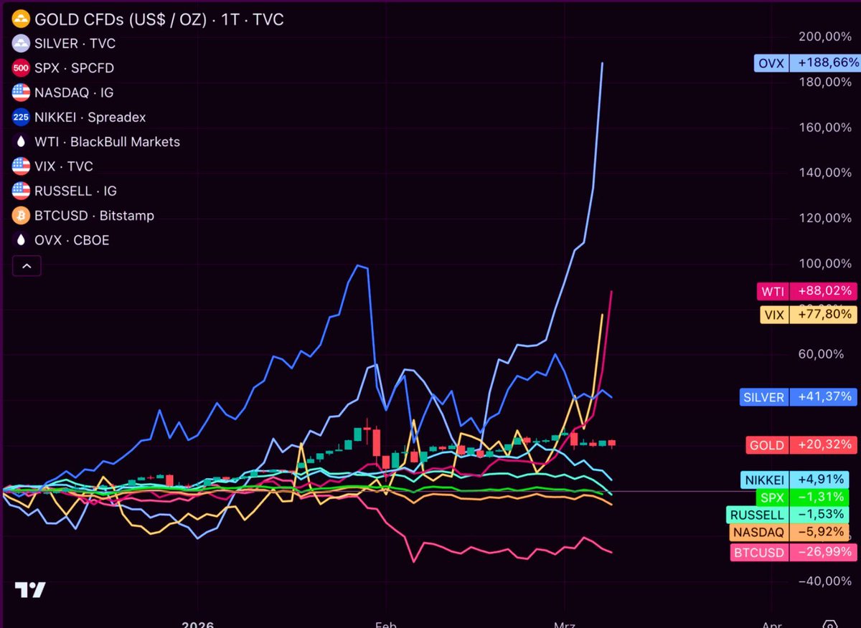
Task: Click the gold symbol icon in legend
Action: point(22,19)
